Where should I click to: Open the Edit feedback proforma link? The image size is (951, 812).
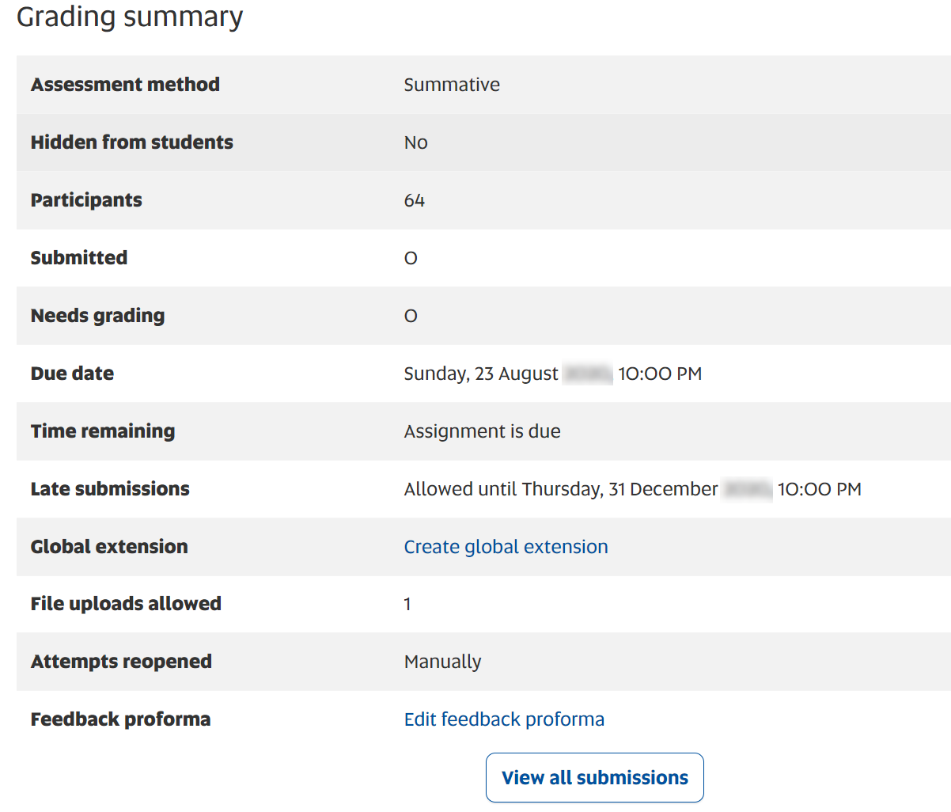click(x=504, y=719)
